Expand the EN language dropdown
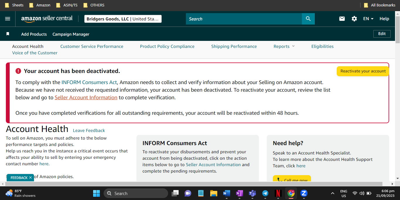Image resolution: width=400 pixels, height=200 pixels. tap(368, 19)
